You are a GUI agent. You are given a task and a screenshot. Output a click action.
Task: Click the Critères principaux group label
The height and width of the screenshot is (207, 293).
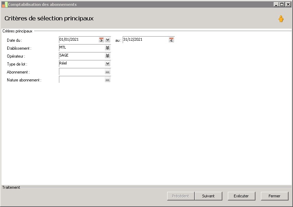(x=17, y=31)
